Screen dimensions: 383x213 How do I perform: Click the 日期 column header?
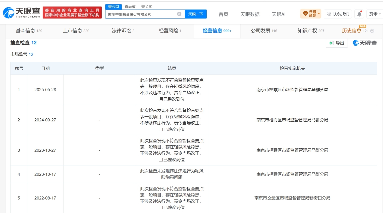pos(45,68)
